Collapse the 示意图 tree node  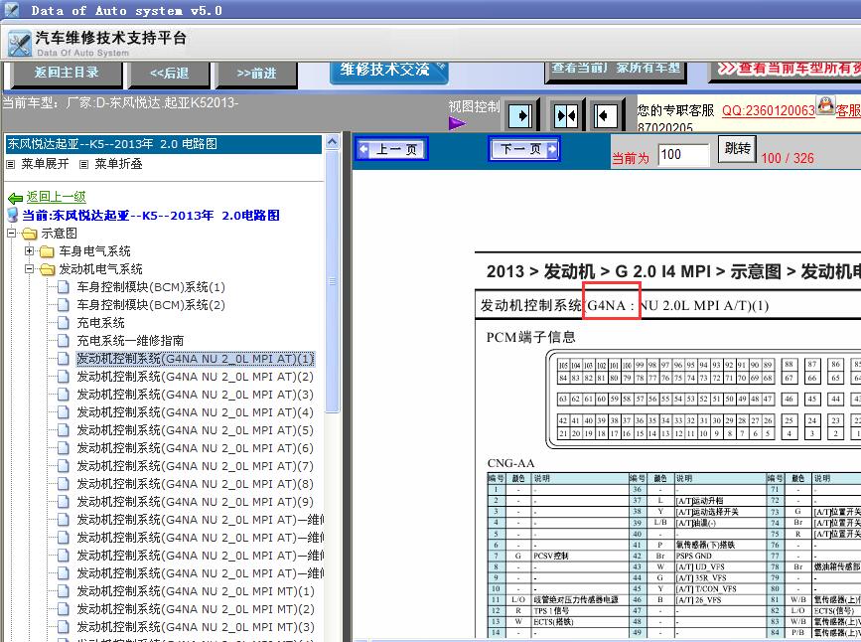pos(12,234)
